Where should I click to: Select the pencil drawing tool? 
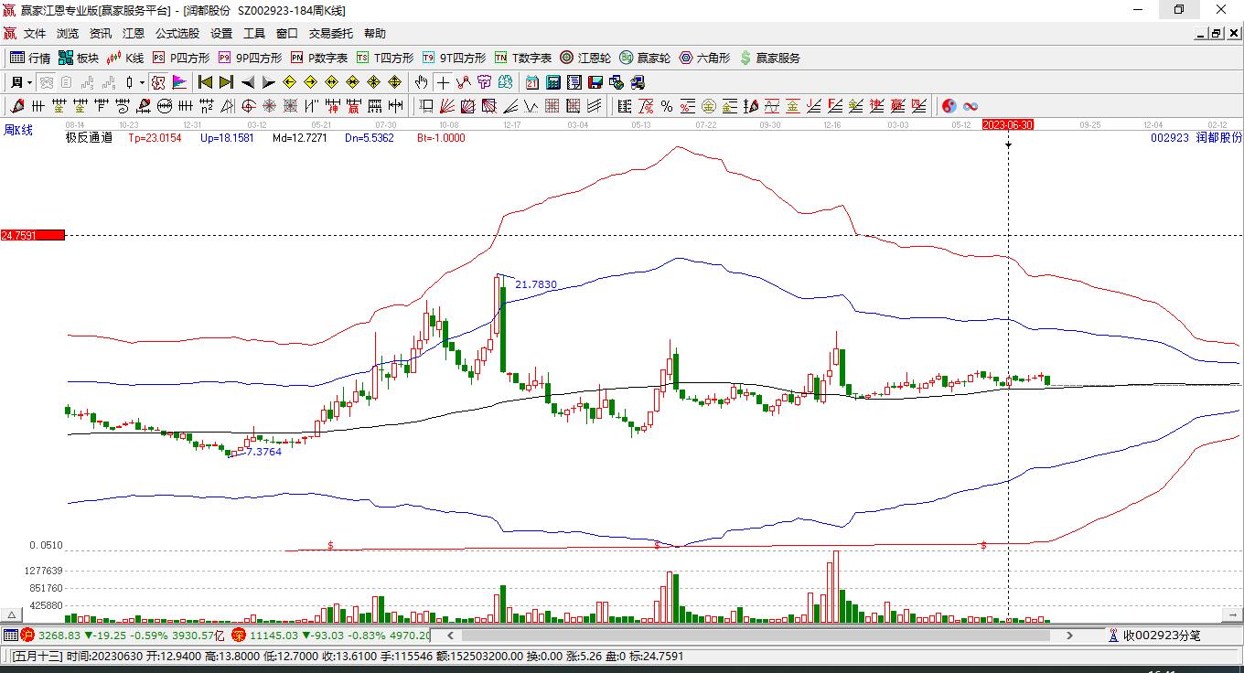[x=19, y=106]
